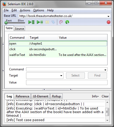This screenshot has height=127, width=114.
Task: Click the log scrollbar down arrow
Action: 107,120
